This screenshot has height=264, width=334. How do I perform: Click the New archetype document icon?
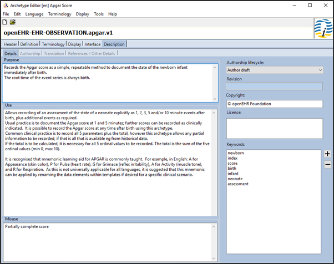pos(4,22)
